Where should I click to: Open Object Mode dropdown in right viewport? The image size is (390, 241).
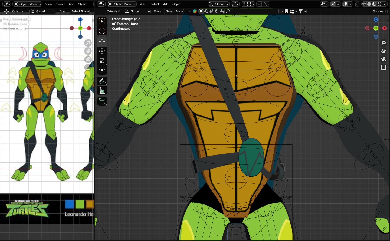click(122, 4)
